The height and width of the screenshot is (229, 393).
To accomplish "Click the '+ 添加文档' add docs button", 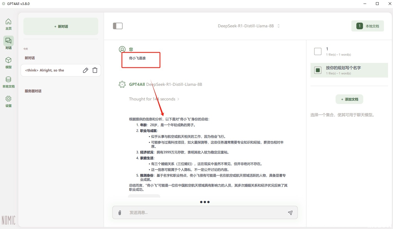I will [x=349, y=99].
